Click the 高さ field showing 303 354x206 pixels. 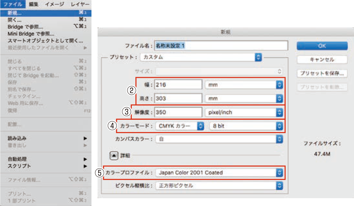click(x=178, y=99)
